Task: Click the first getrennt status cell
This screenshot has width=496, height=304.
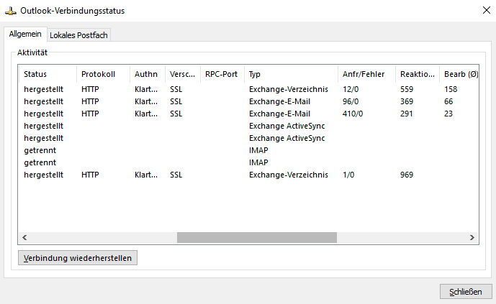Action: tap(40, 150)
